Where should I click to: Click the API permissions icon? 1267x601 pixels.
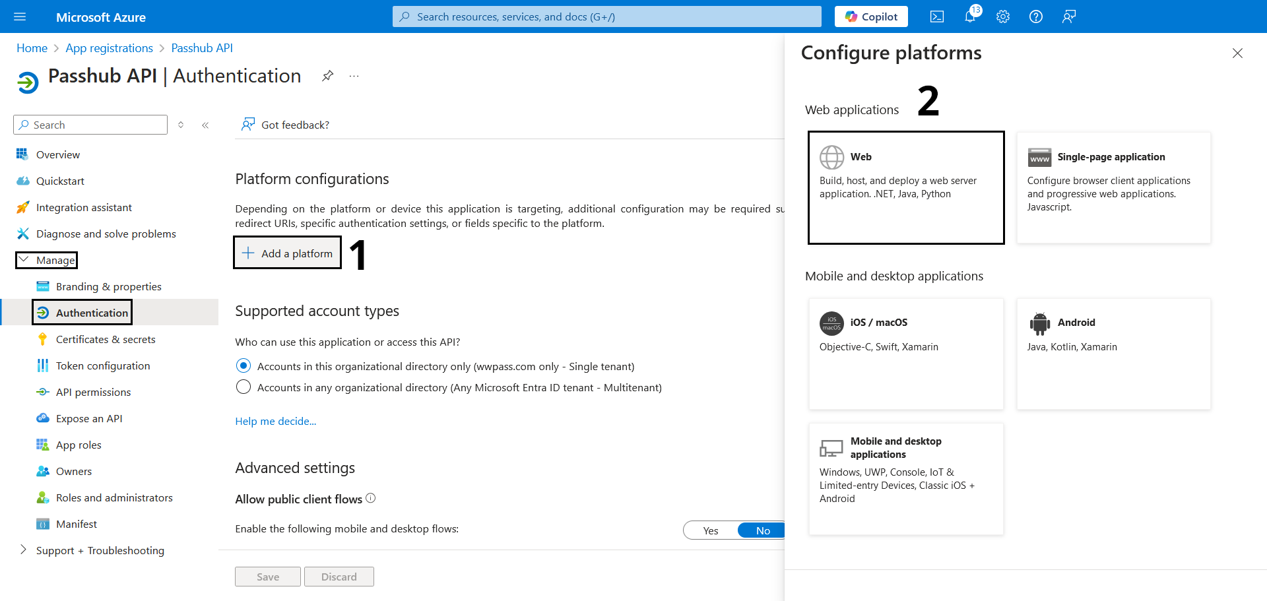(x=43, y=392)
